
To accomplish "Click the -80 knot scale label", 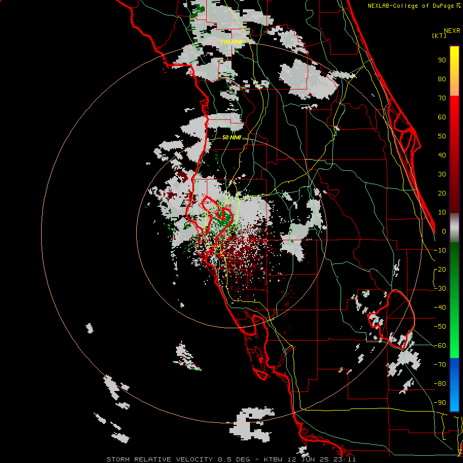I will (x=440, y=384).
